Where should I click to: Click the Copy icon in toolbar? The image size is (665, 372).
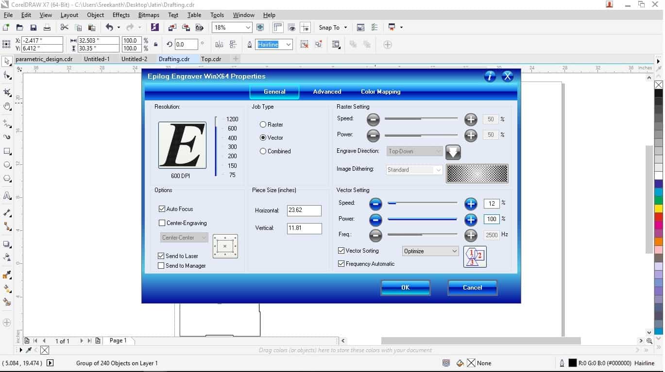[x=78, y=28]
